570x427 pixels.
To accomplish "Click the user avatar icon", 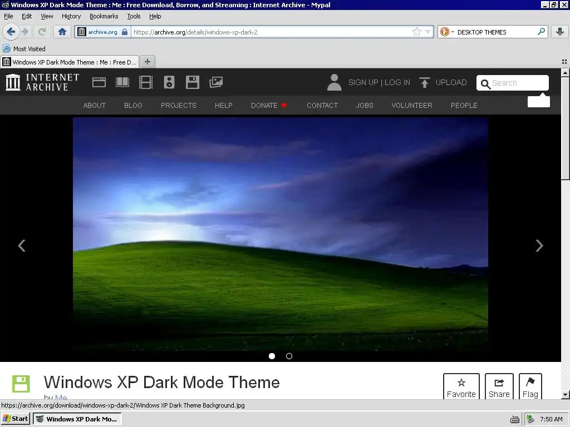I will [334, 82].
